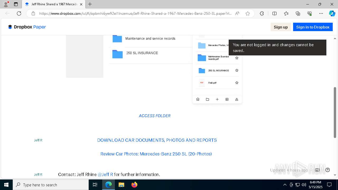Click the Sign up button

281,27
